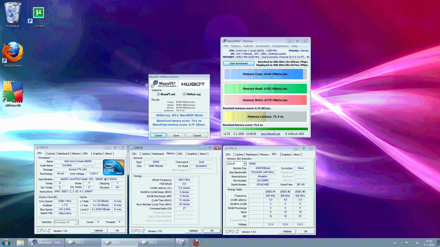Click the Start benchmark button
The image size is (440, 247).
[239, 63]
